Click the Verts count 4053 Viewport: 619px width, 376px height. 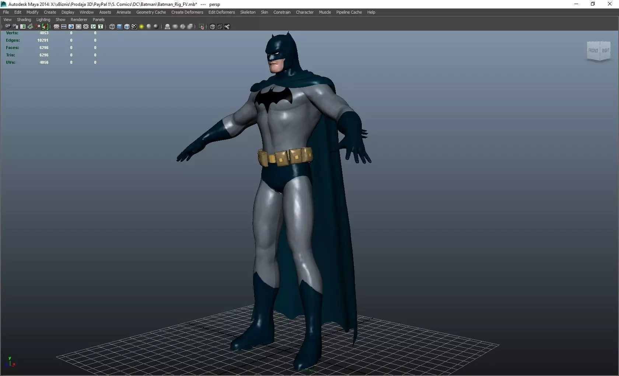click(44, 33)
